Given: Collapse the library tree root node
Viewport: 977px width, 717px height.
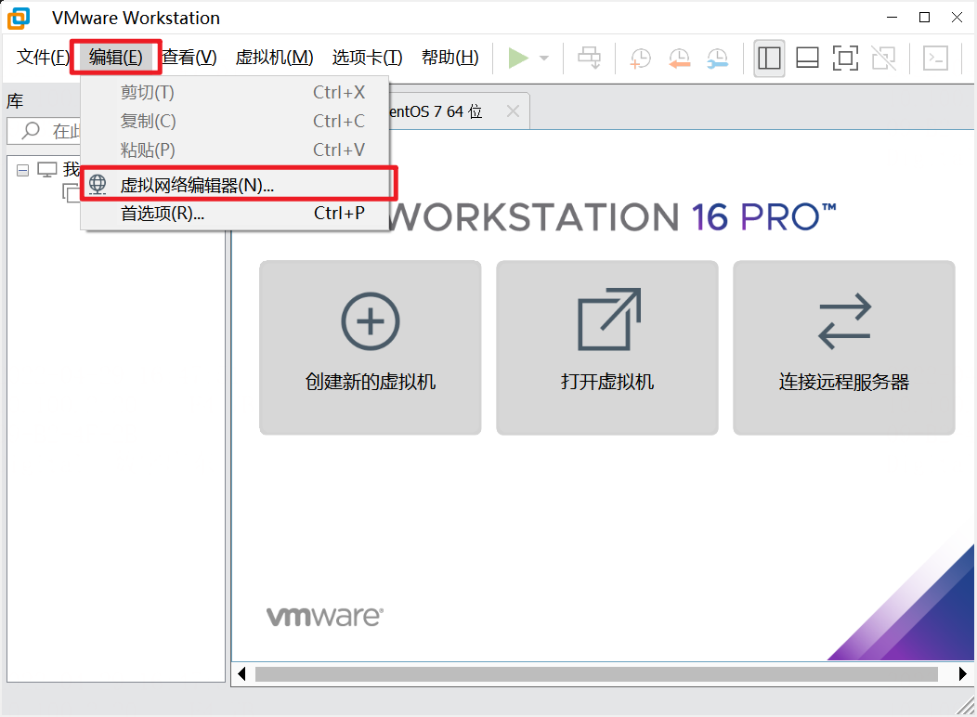Looking at the screenshot, I should click(x=23, y=171).
